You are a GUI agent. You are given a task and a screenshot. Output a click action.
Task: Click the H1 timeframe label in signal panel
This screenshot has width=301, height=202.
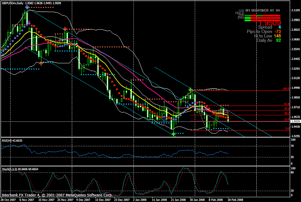[272, 11]
